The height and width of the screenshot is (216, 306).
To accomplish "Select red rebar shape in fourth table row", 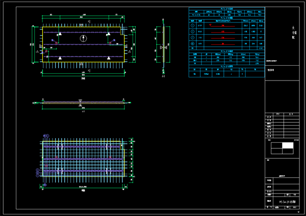I will pyautogui.click(x=223, y=44).
